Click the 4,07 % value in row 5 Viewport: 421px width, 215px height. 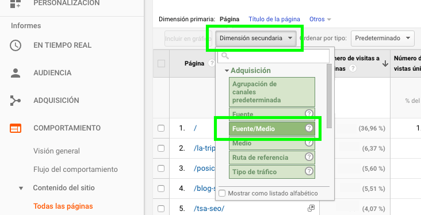[373, 209]
